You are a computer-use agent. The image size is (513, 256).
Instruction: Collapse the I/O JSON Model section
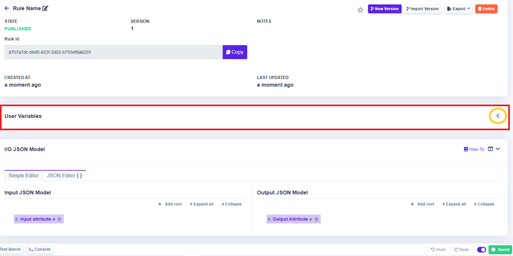click(x=498, y=149)
